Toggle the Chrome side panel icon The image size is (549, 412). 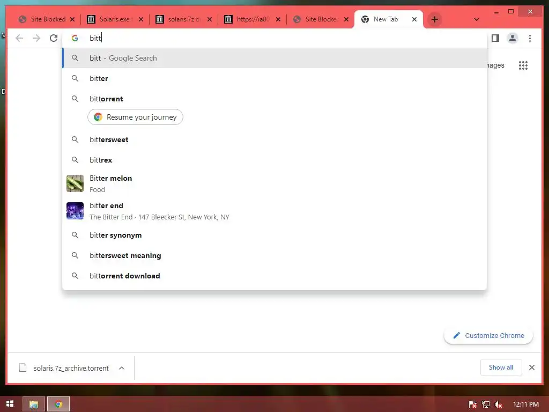(495, 38)
